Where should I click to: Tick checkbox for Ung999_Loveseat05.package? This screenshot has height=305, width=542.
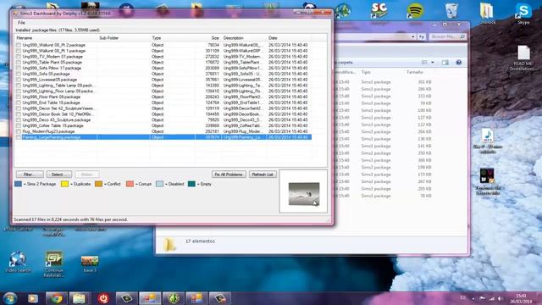[x=19, y=80]
